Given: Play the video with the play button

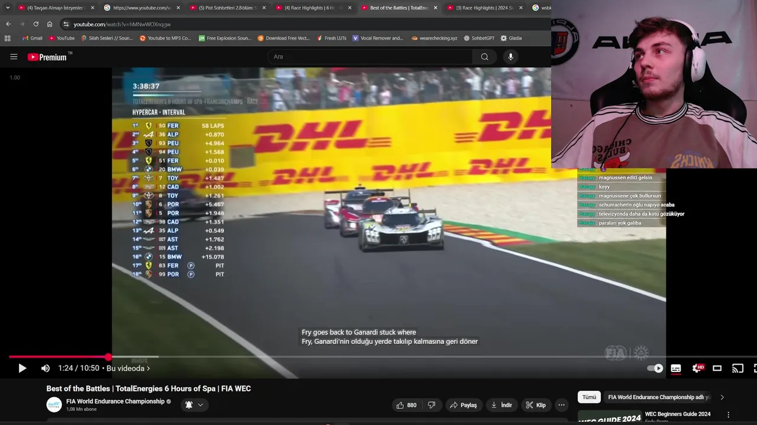Looking at the screenshot, I should (22, 368).
